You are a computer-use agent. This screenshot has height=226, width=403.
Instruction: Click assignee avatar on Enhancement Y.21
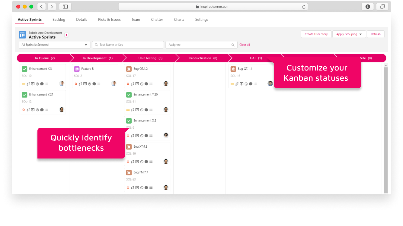coord(62,109)
